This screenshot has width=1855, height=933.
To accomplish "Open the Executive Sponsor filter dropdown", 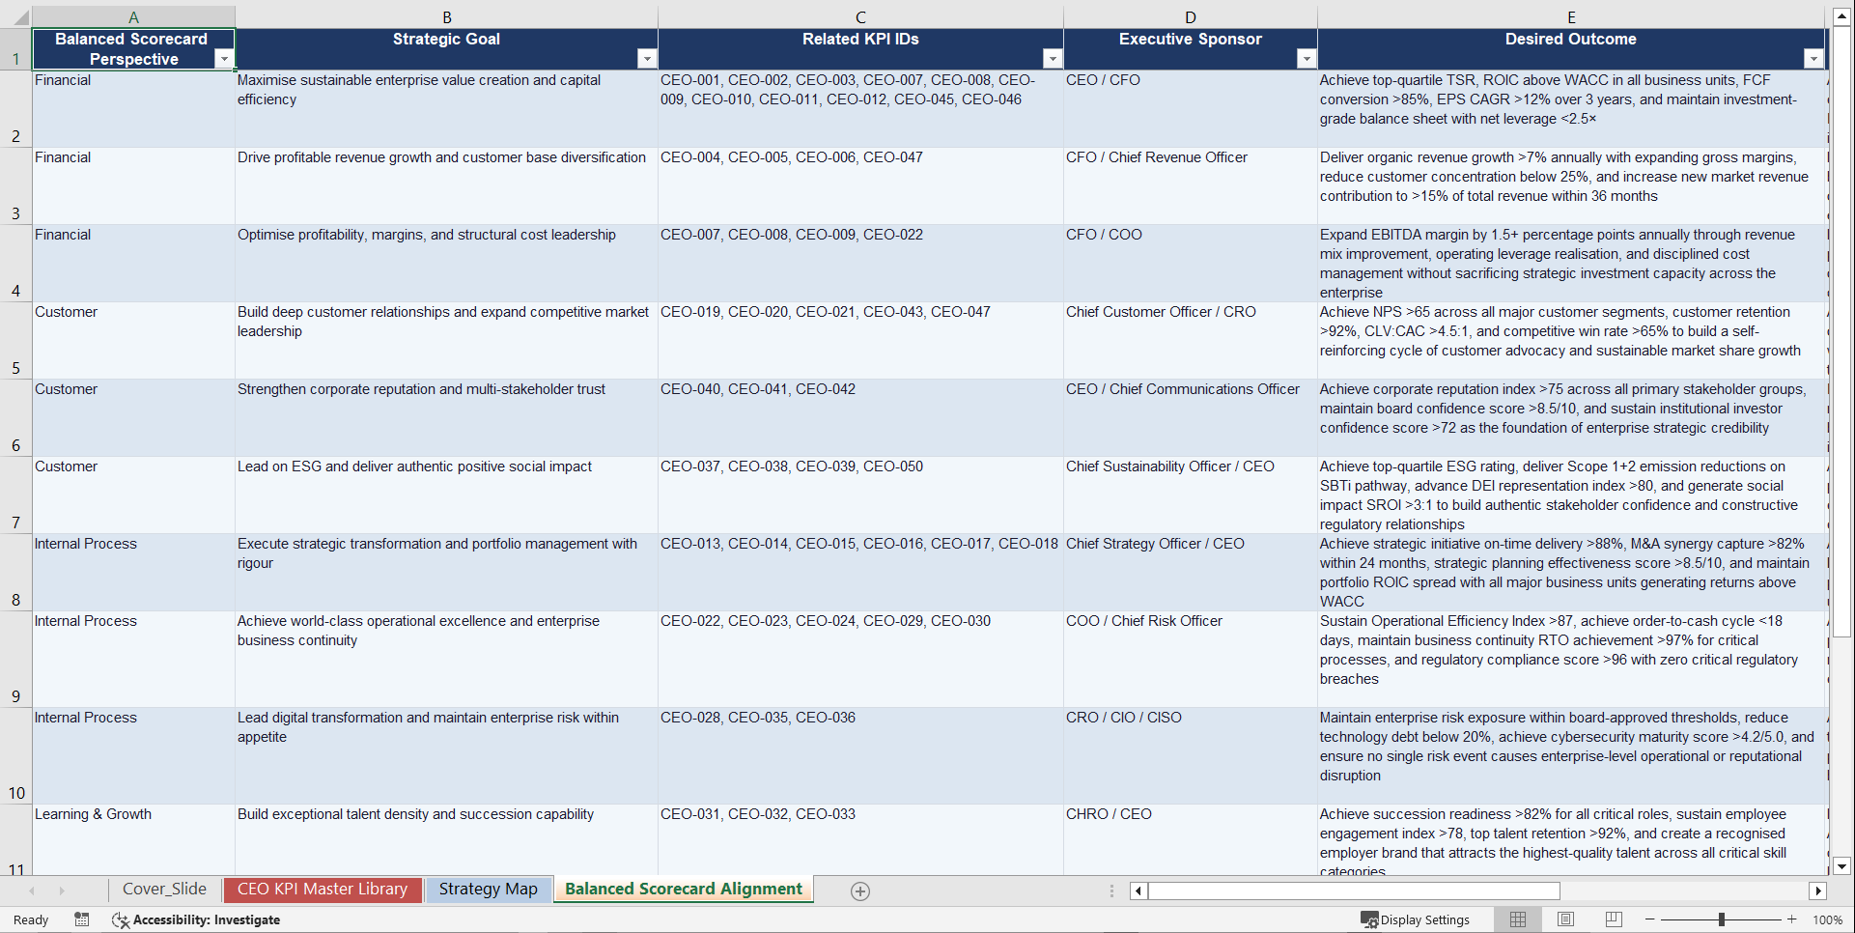I will [1307, 59].
